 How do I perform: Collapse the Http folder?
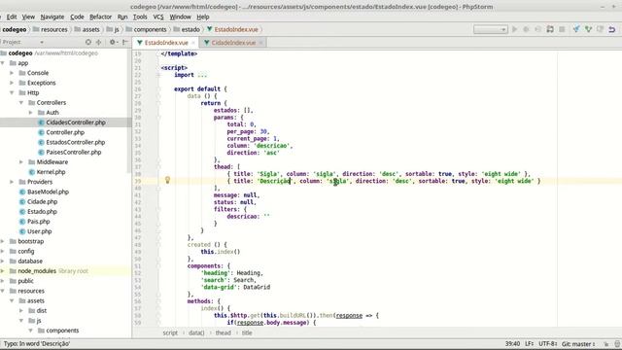pos(12,93)
